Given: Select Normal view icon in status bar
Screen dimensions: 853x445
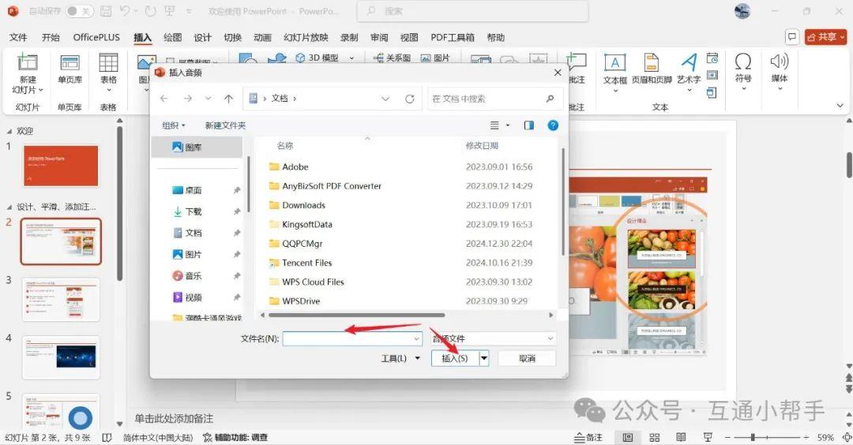Looking at the screenshot, I should point(628,437).
